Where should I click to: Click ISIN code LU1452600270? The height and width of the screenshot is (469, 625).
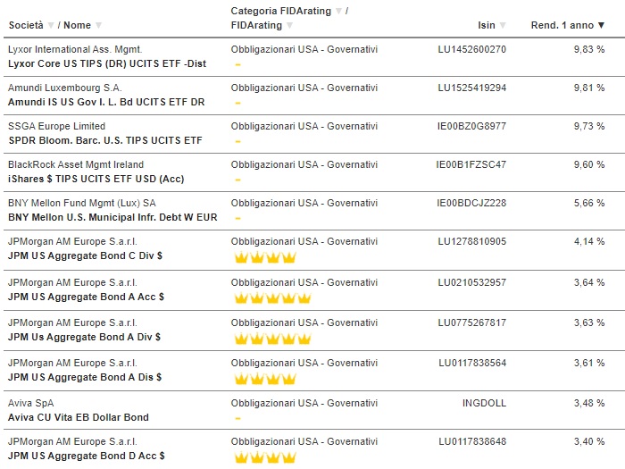[x=472, y=49]
